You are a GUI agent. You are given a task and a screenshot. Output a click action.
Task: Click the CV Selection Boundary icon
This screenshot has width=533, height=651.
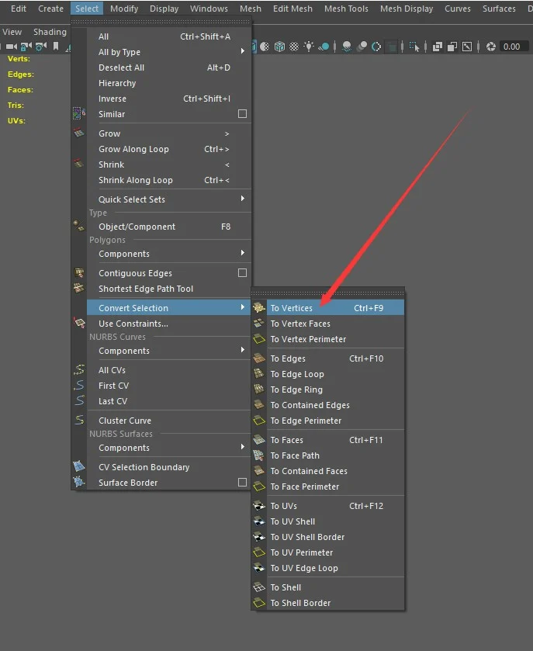79,466
